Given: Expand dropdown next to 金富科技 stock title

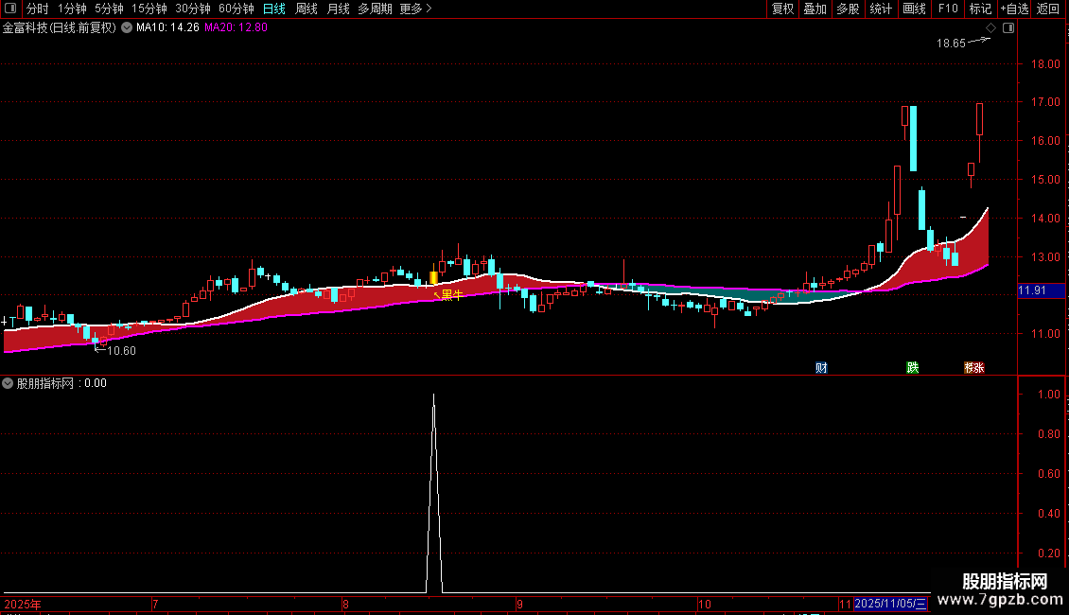Looking at the screenshot, I should [127, 27].
